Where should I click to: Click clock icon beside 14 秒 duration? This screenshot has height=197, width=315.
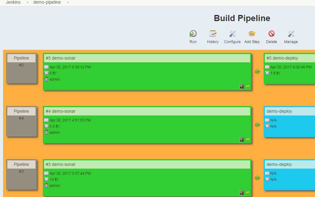click(46, 179)
